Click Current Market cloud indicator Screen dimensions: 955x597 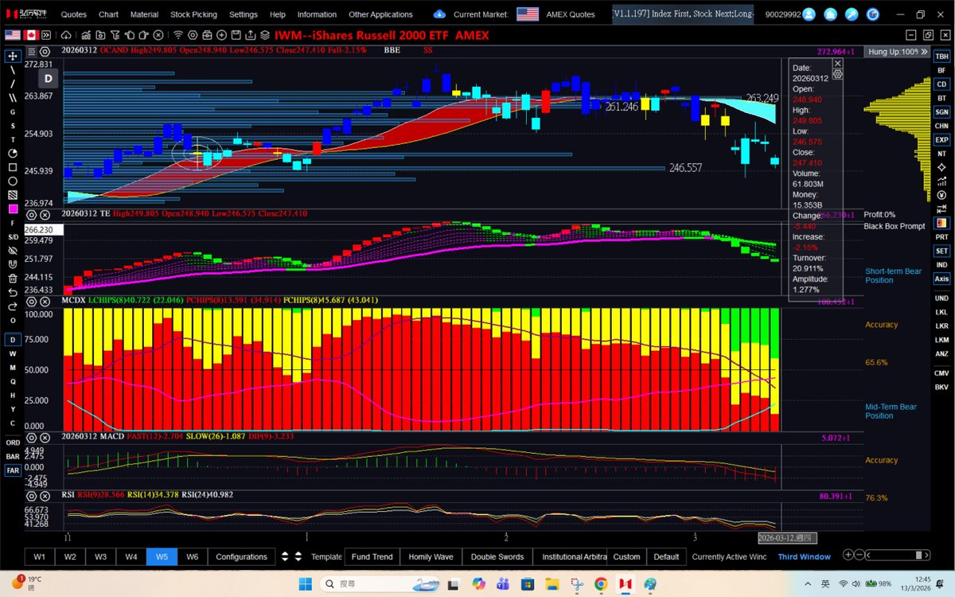pos(440,14)
